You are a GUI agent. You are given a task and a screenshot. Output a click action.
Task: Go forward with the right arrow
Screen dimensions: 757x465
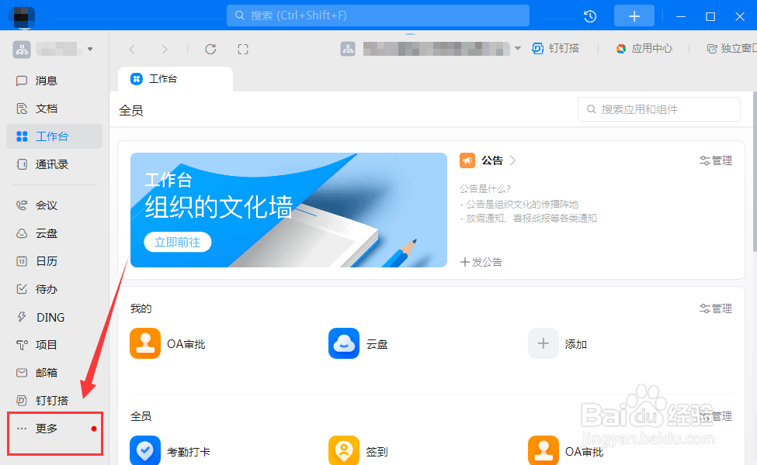(165, 49)
